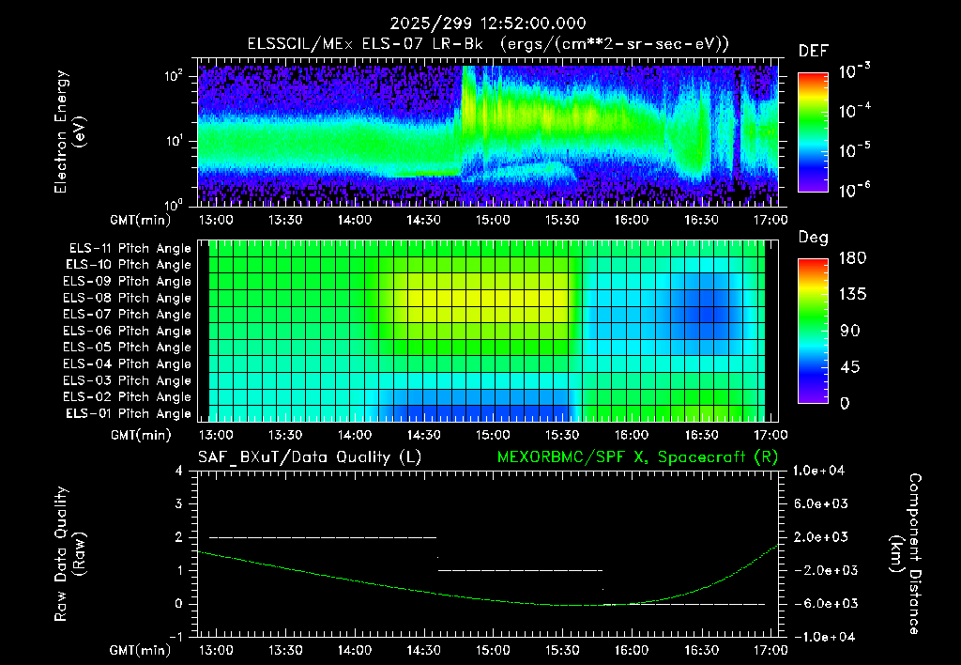This screenshot has width=961, height=665.
Task: Click the data quality level 2 dashed line
Action: (x=323, y=537)
